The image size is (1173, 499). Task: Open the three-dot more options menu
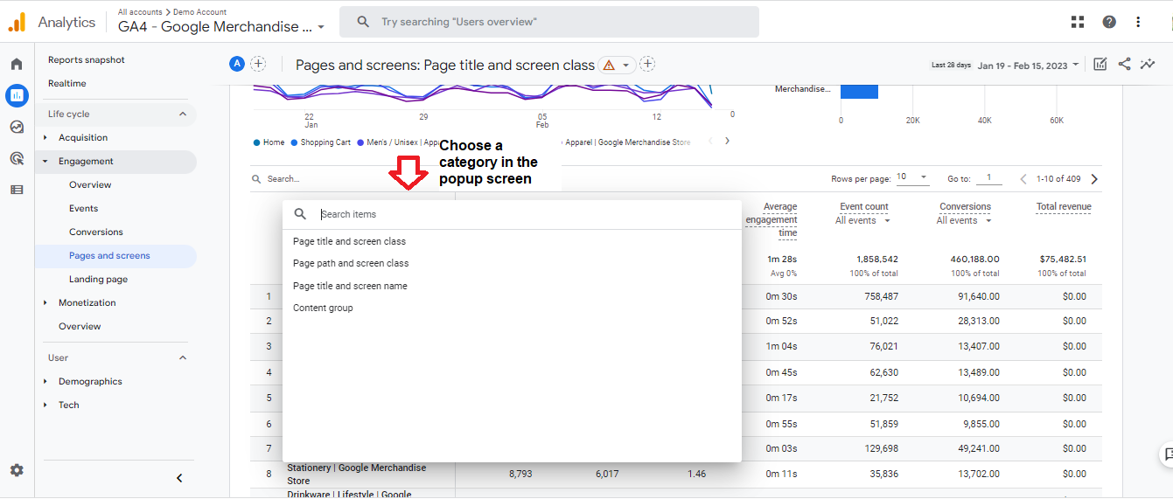(x=1138, y=22)
